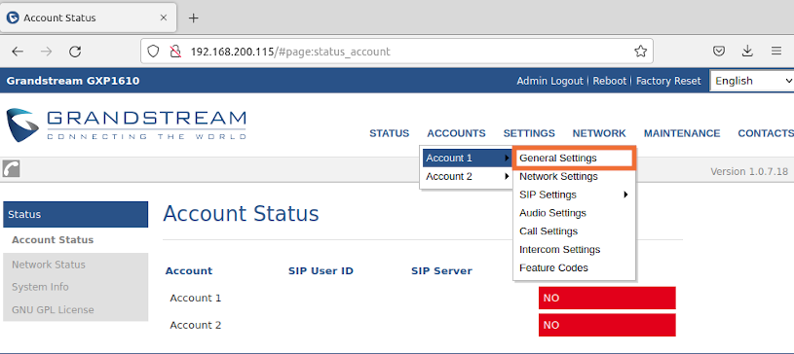Choose General Settings from the submenu

point(574,159)
